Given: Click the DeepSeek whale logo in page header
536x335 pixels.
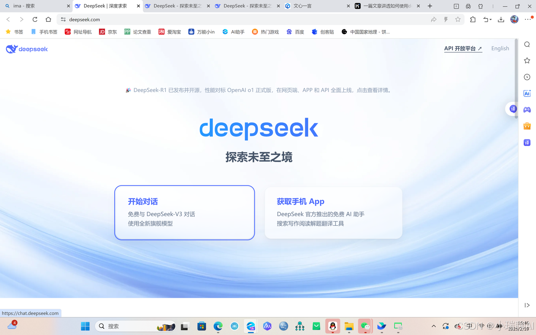Looking at the screenshot, I should (x=27, y=49).
